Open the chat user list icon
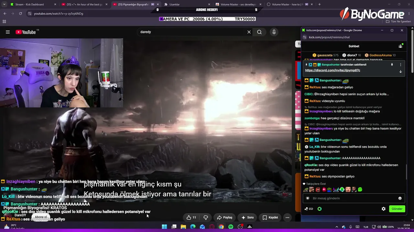The image size is (414, 232). click(400, 46)
